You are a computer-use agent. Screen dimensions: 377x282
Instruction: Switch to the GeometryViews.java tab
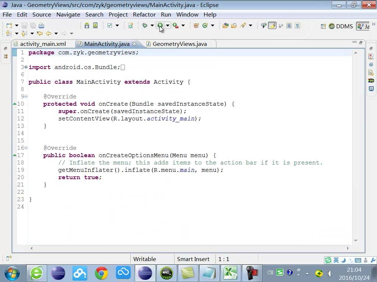[x=179, y=44]
